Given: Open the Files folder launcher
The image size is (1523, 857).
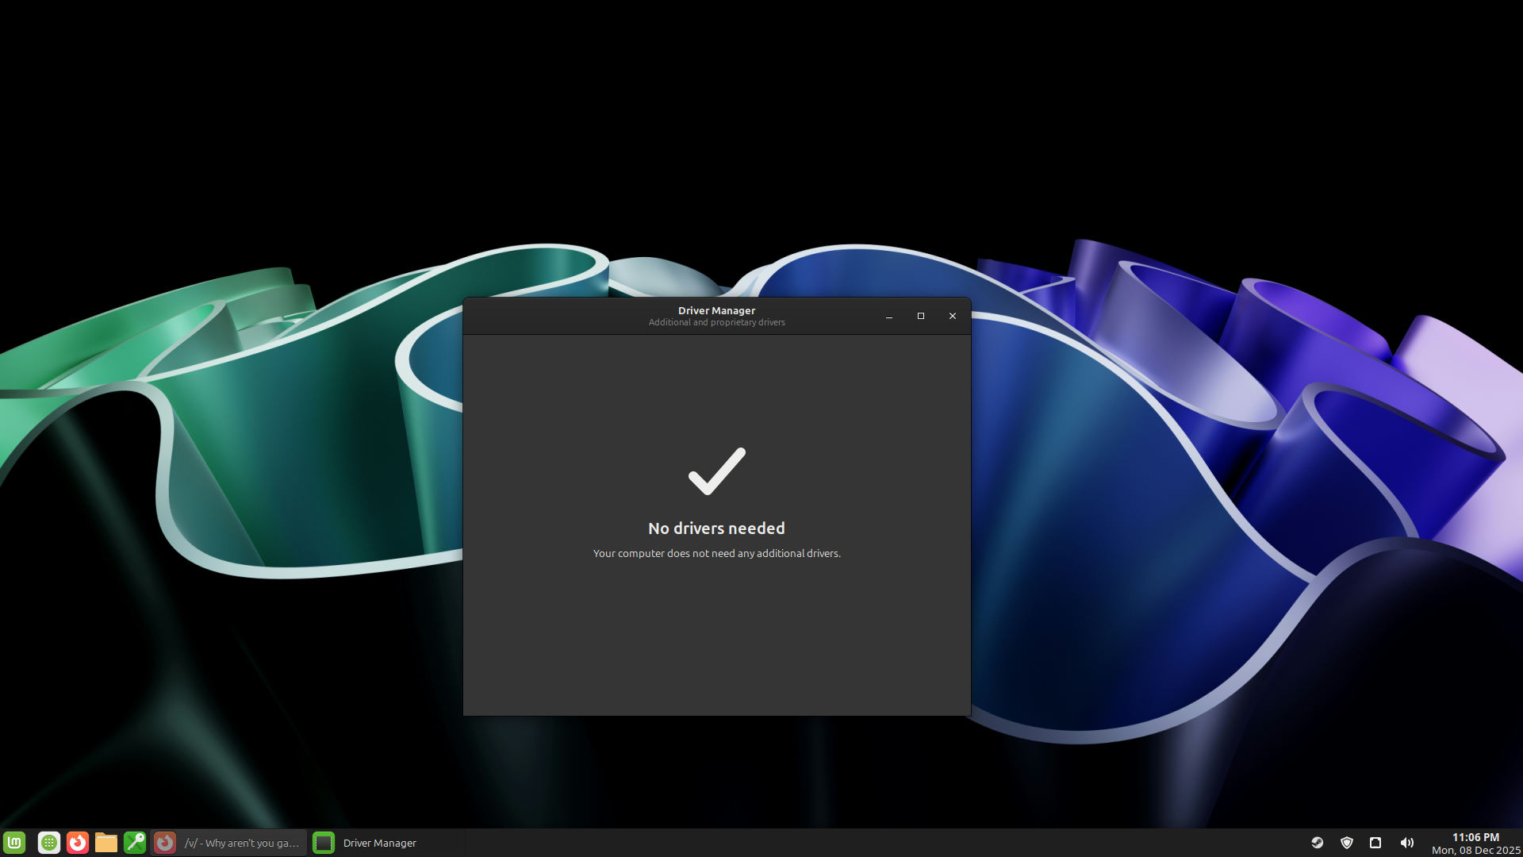Looking at the screenshot, I should 106,843.
